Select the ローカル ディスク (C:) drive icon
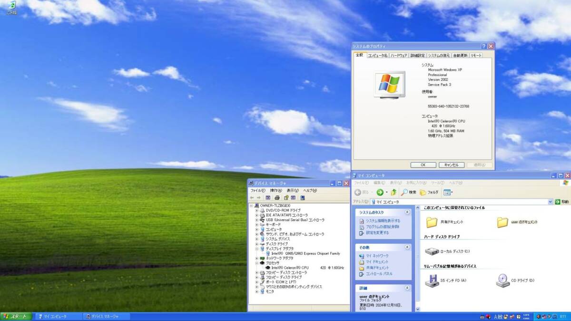 pos(432,251)
